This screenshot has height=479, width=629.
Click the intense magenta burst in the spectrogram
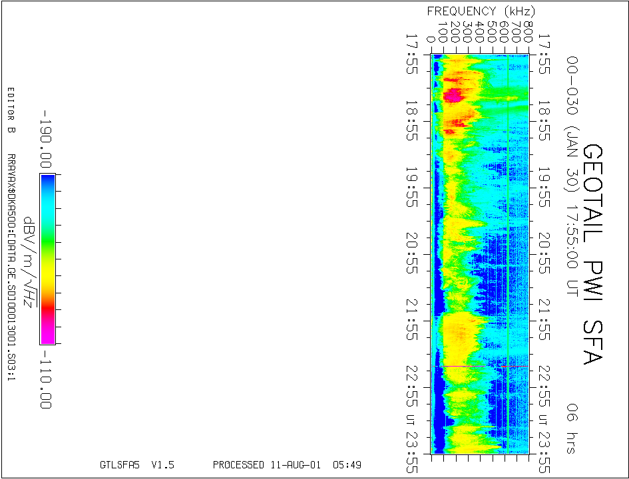453,95
